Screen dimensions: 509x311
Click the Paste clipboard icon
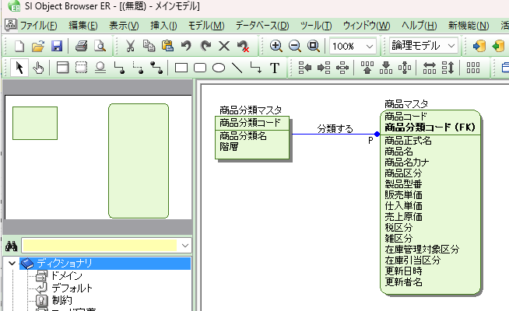[167, 46]
